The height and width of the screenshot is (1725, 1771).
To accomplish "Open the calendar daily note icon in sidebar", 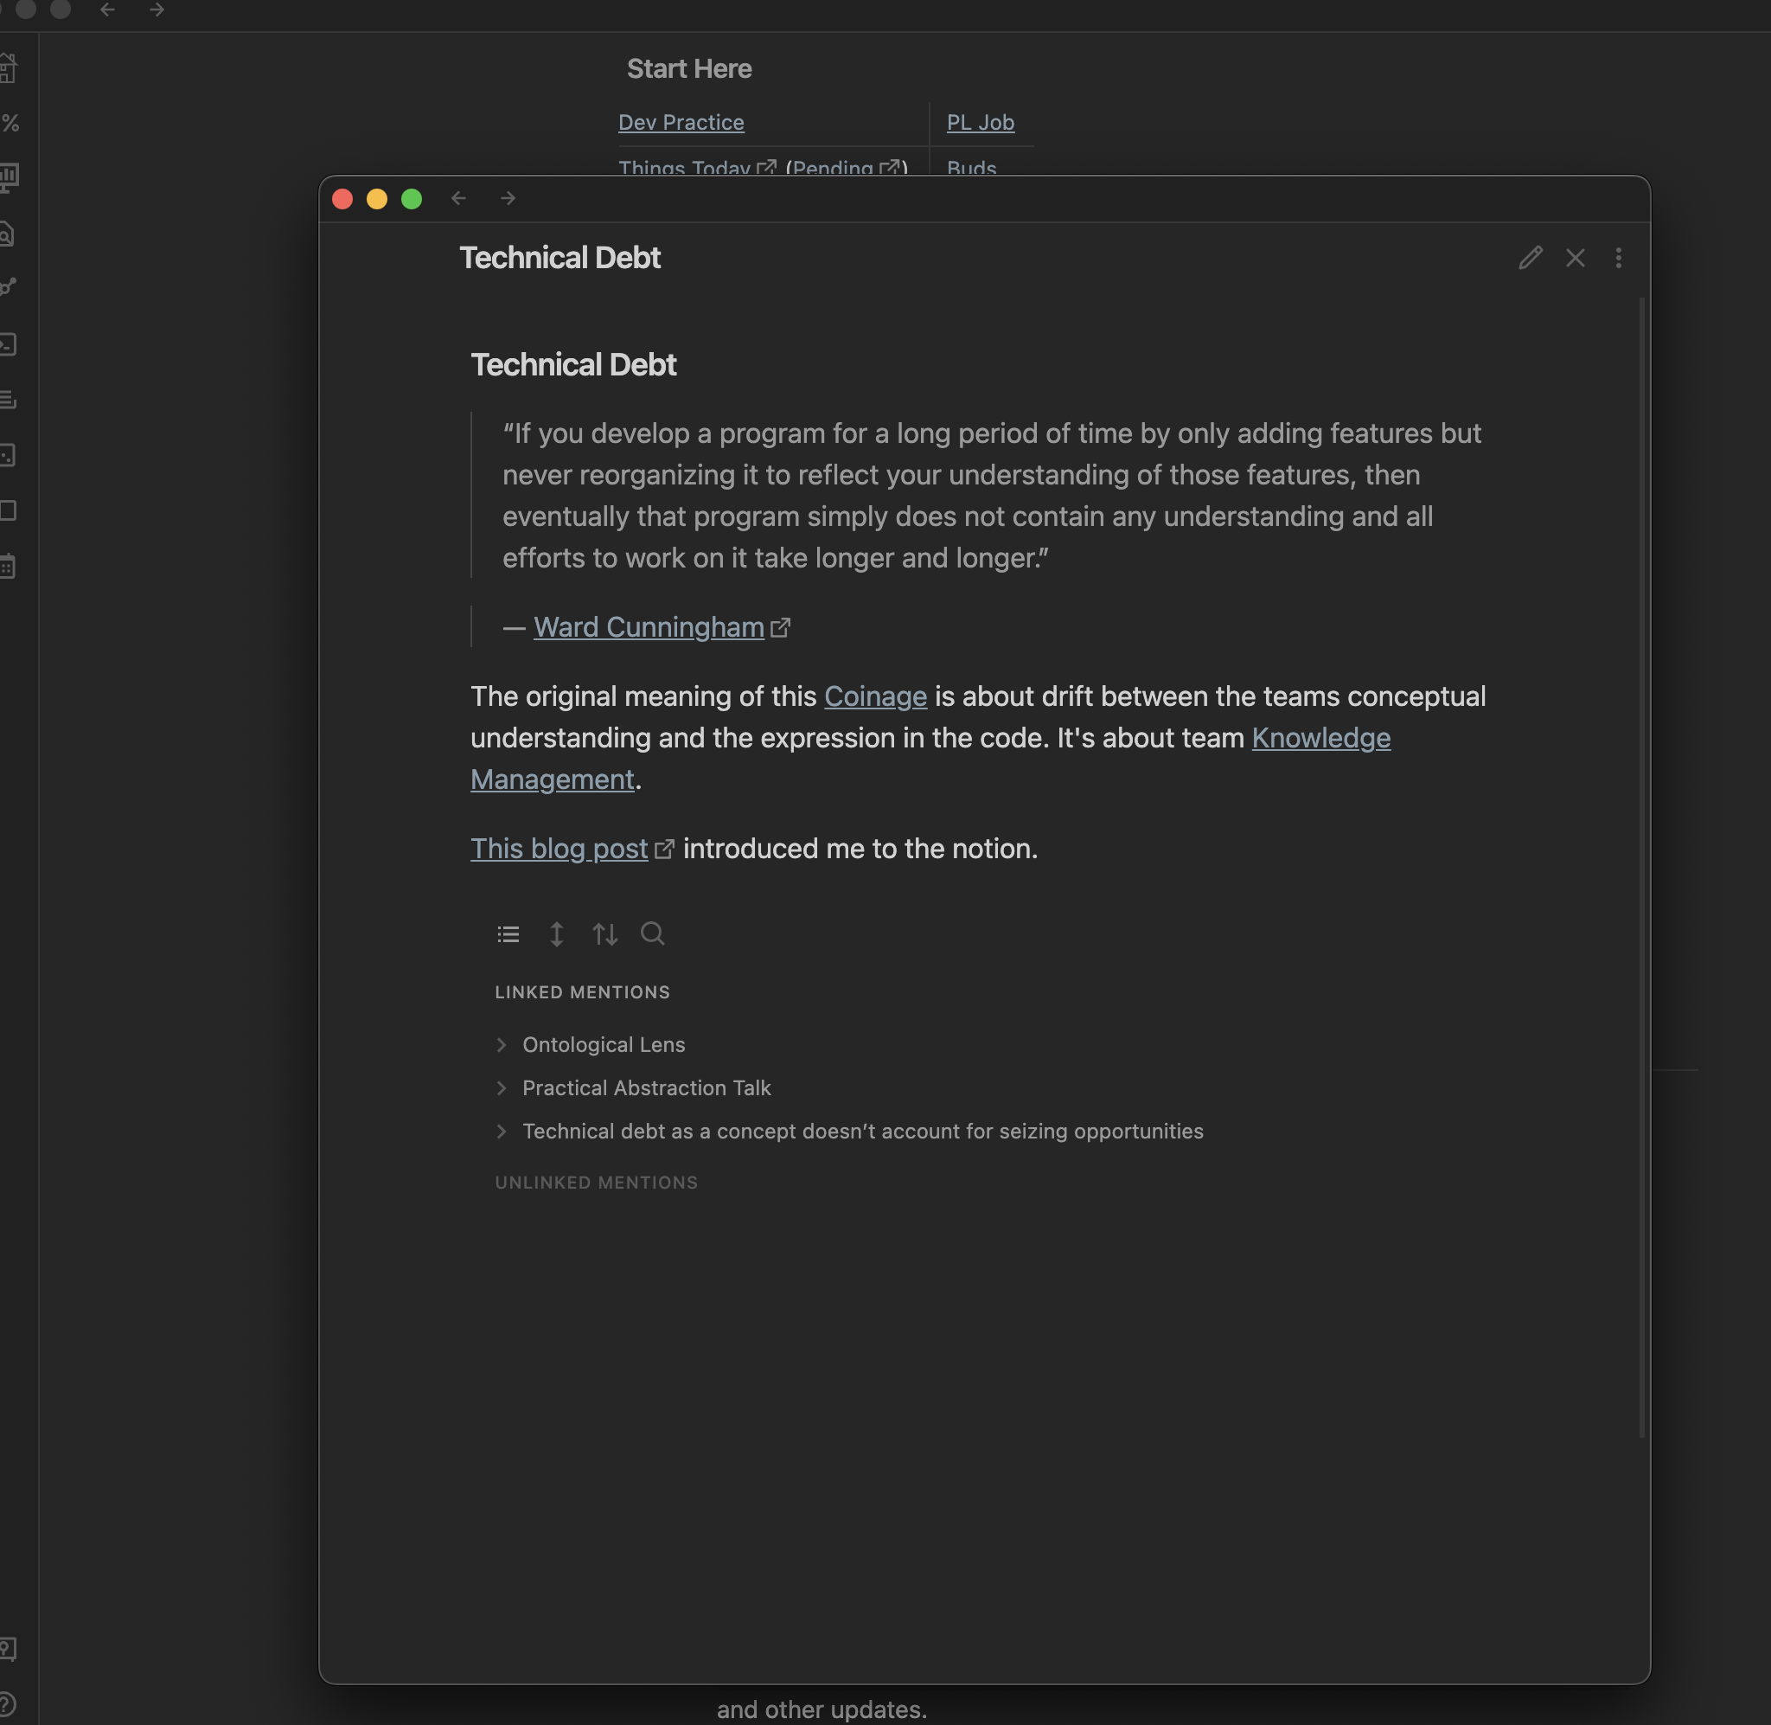I will tap(8, 567).
